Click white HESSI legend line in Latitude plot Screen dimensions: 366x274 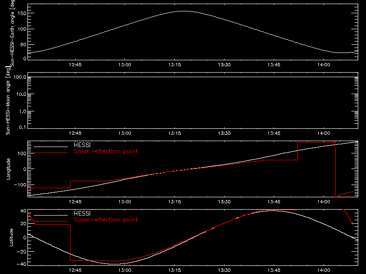tap(51, 215)
